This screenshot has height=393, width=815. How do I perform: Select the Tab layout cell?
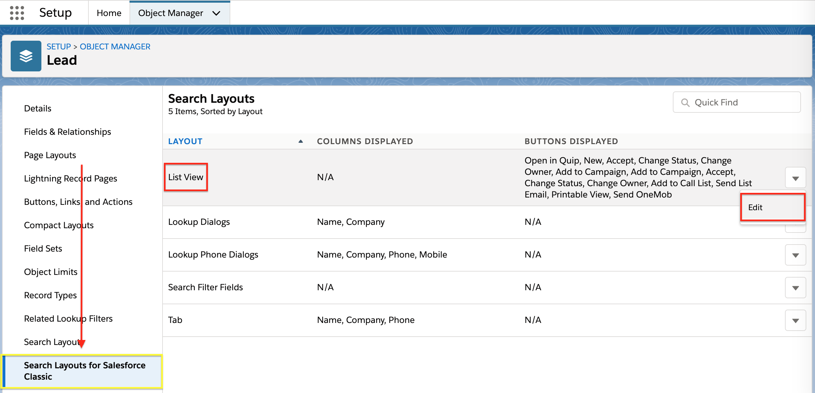click(x=175, y=320)
